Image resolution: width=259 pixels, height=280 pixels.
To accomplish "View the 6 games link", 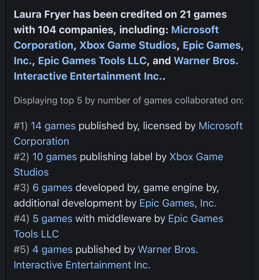I will [x=53, y=188].
